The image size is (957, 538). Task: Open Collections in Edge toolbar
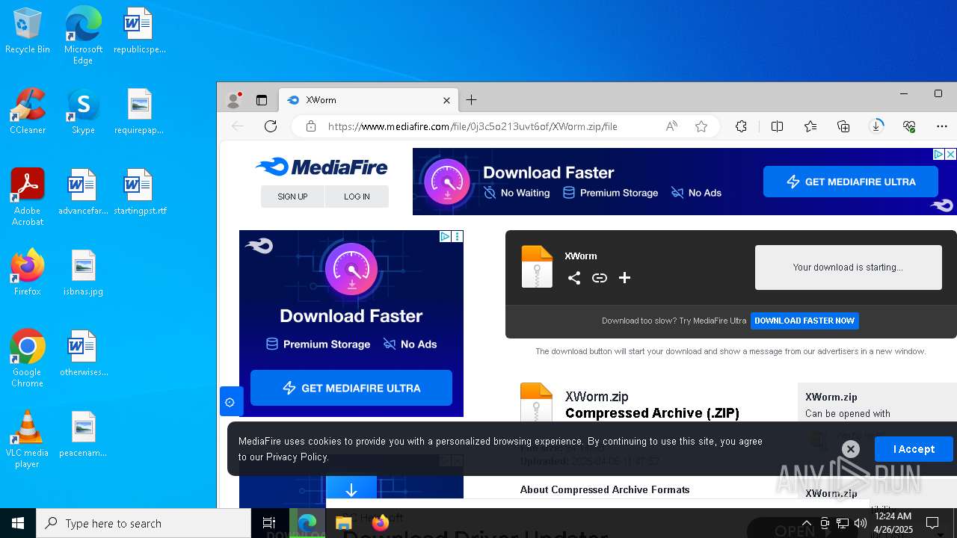pyautogui.click(x=843, y=126)
